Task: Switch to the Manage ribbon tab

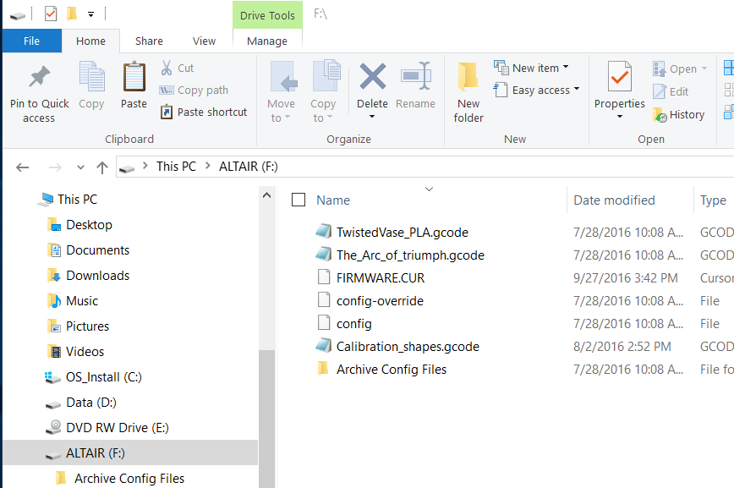Action: click(267, 41)
